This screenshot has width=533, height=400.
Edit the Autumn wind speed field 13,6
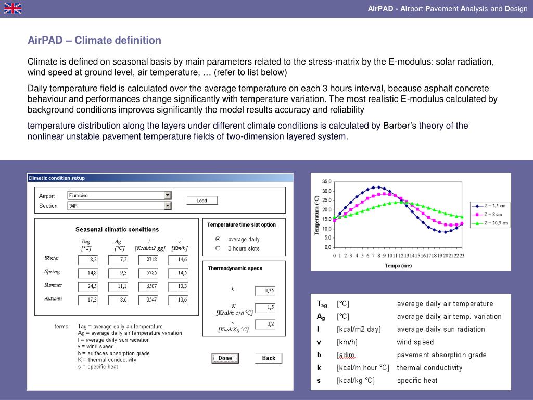coord(178,300)
